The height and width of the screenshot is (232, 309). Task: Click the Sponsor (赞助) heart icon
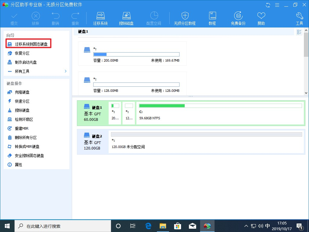tap(261, 17)
